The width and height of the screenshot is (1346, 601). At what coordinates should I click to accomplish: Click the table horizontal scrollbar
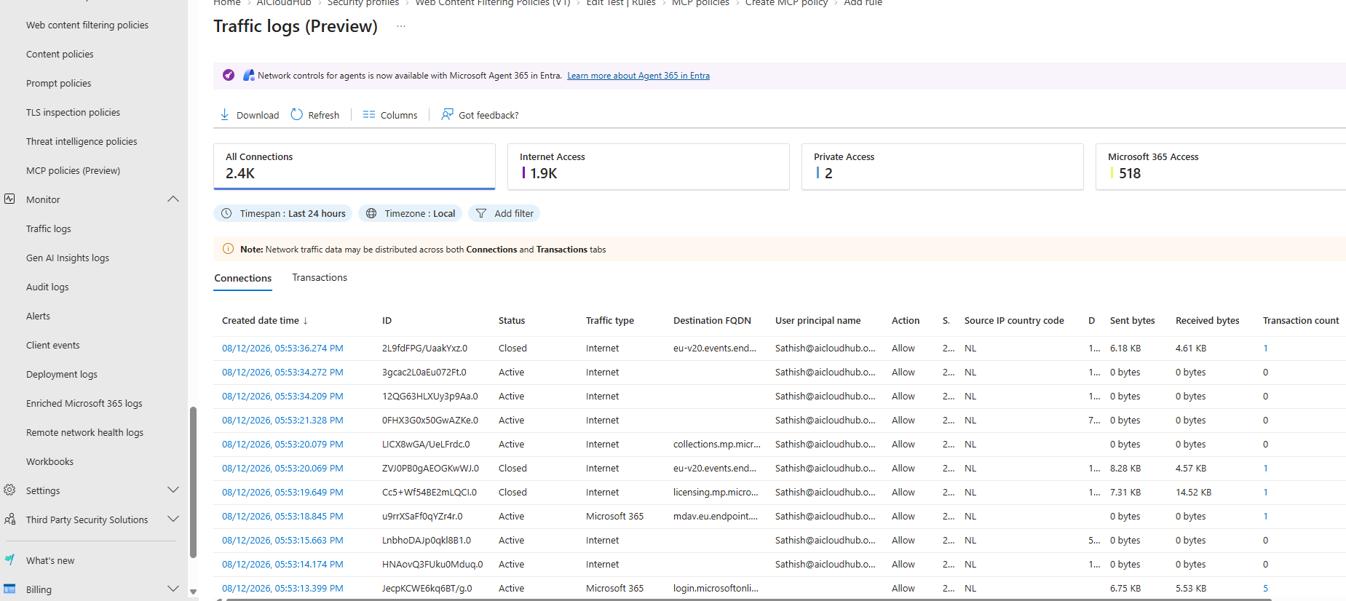pos(748,599)
